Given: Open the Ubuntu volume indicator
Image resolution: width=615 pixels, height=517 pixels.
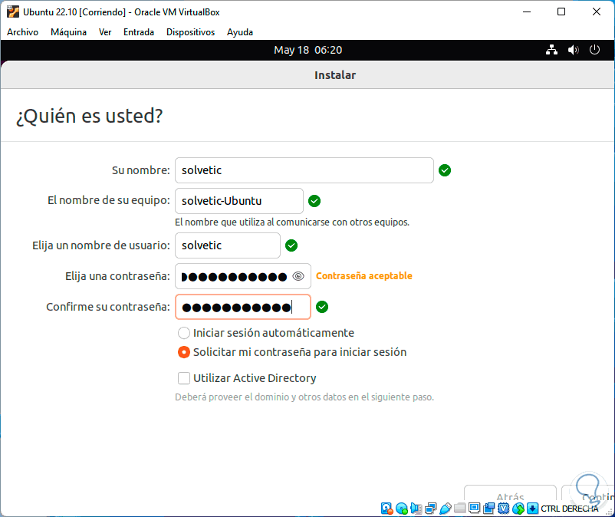Looking at the screenshot, I should click(x=573, y=50).
